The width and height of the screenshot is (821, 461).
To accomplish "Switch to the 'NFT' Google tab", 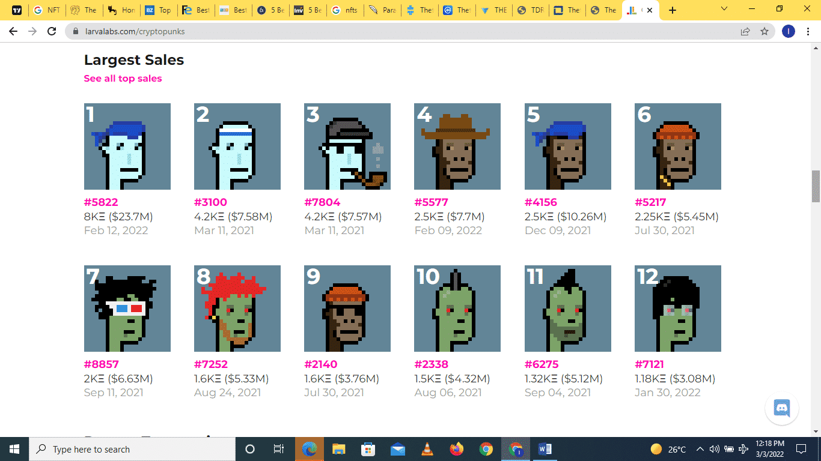I will point(47,10).
